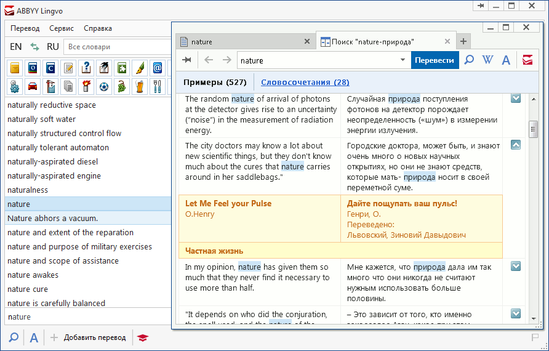This screenshot has height=351, width=549.
Task: Open Словосочетания (28) link
Action: coord(305,83)
